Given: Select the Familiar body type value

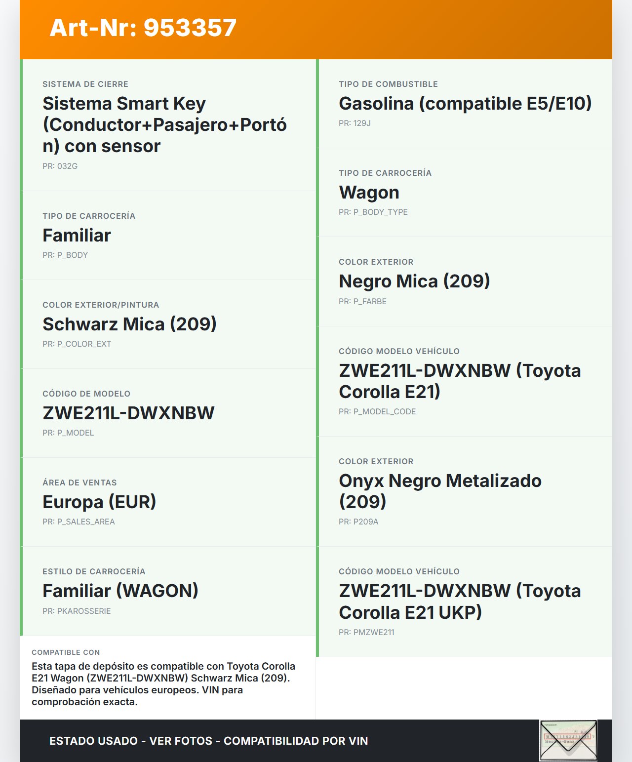Looking at the screenshot, I should point(77,236).
